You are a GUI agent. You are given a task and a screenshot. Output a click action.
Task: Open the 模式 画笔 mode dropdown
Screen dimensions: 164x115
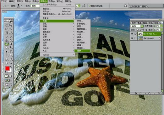(x=35, y=6)
